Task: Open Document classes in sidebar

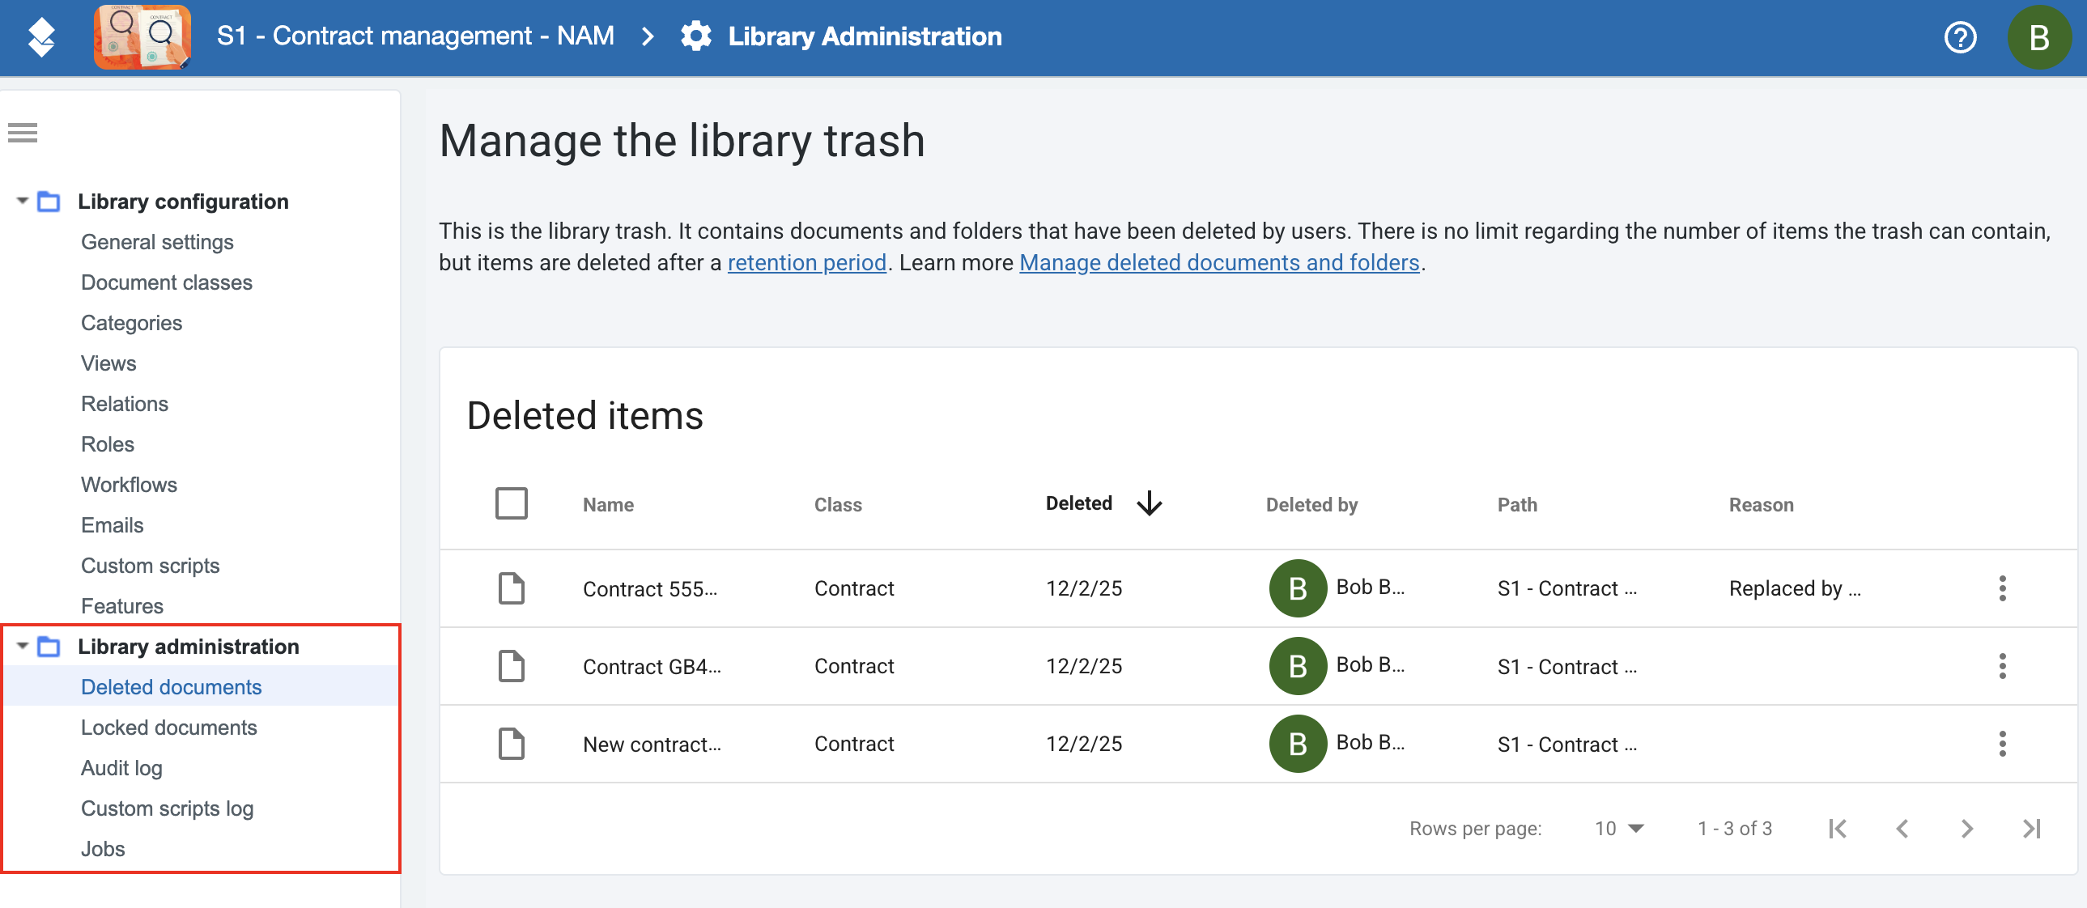Action: tap(167, 282)
